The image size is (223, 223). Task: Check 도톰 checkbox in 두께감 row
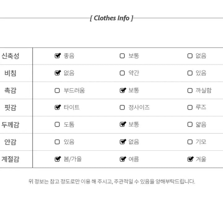coord(57,125)
